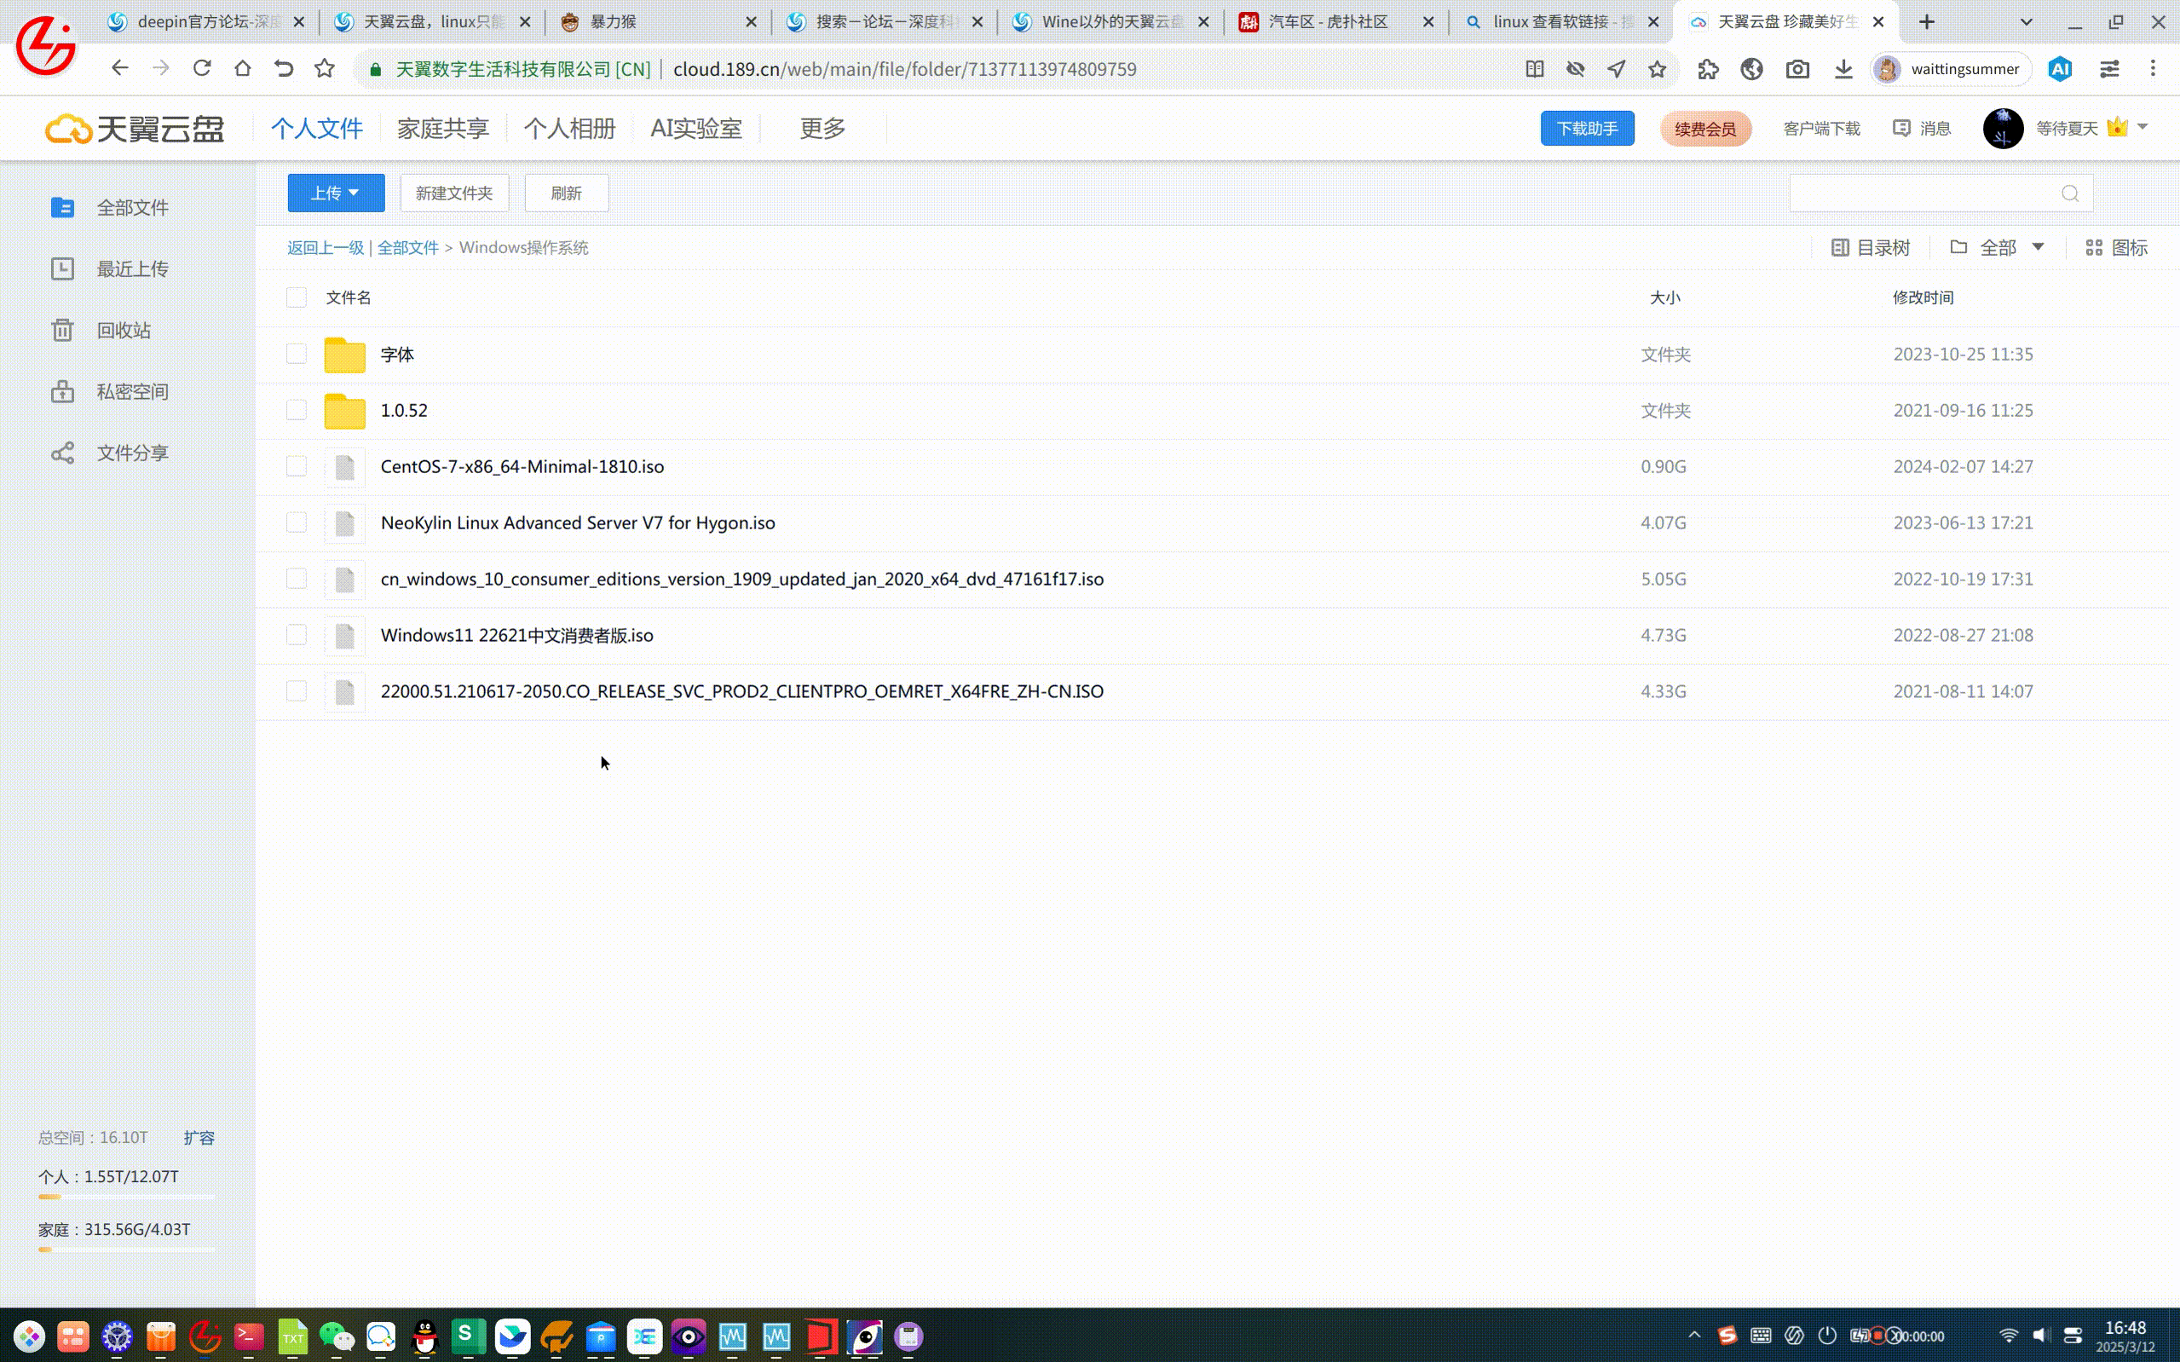
Task: Open the 上传 upload dropdown
Action: pos(336,193)
